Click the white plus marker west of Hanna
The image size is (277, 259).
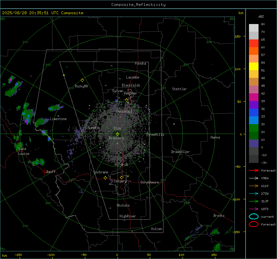tap(174, 124)
